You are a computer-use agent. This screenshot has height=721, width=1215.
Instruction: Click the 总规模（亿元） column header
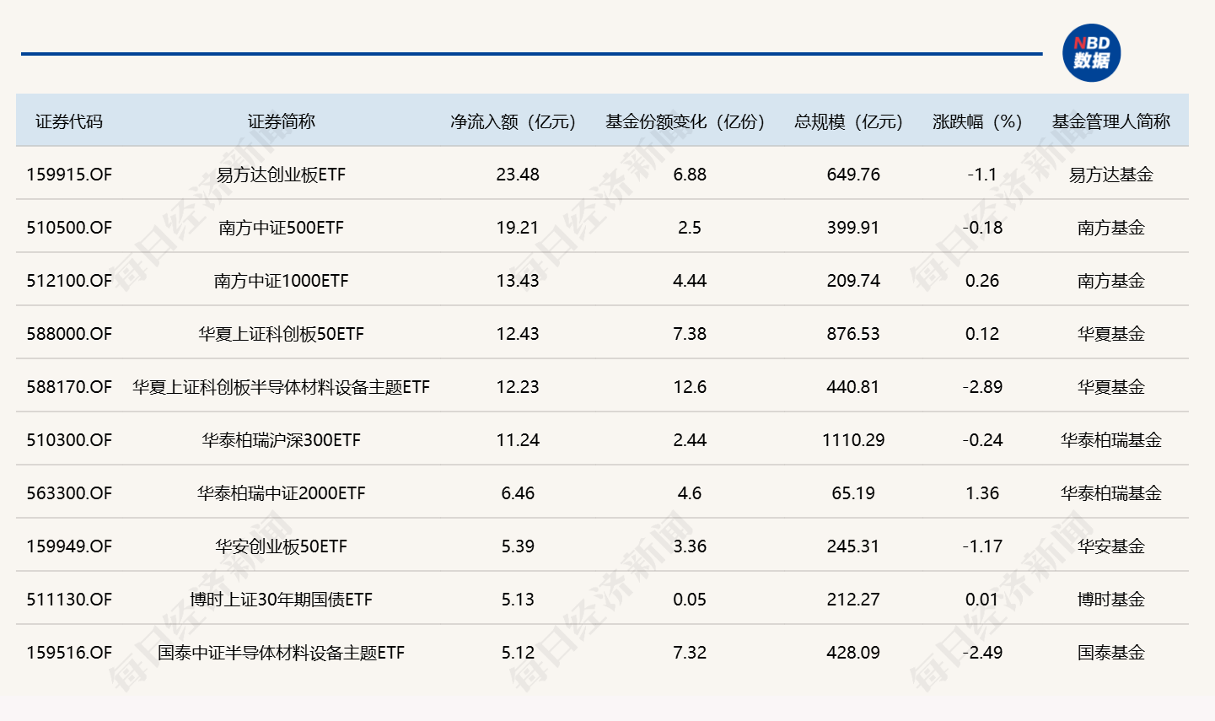tap(849, 121)
